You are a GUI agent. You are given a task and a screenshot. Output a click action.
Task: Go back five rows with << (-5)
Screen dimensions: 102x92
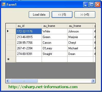pos(62,15)
